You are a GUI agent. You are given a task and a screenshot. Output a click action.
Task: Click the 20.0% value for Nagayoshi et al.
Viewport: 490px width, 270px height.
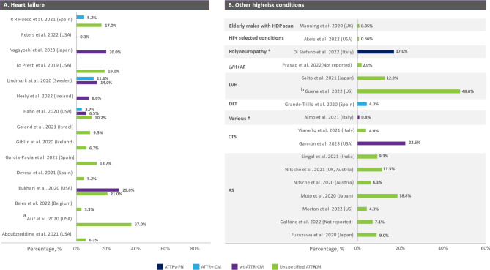pos(115,52)
